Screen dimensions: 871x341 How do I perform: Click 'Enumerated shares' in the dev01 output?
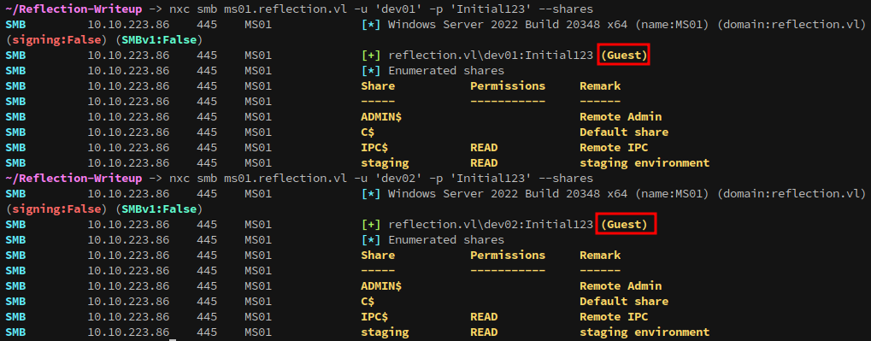(x=446, y=71)
